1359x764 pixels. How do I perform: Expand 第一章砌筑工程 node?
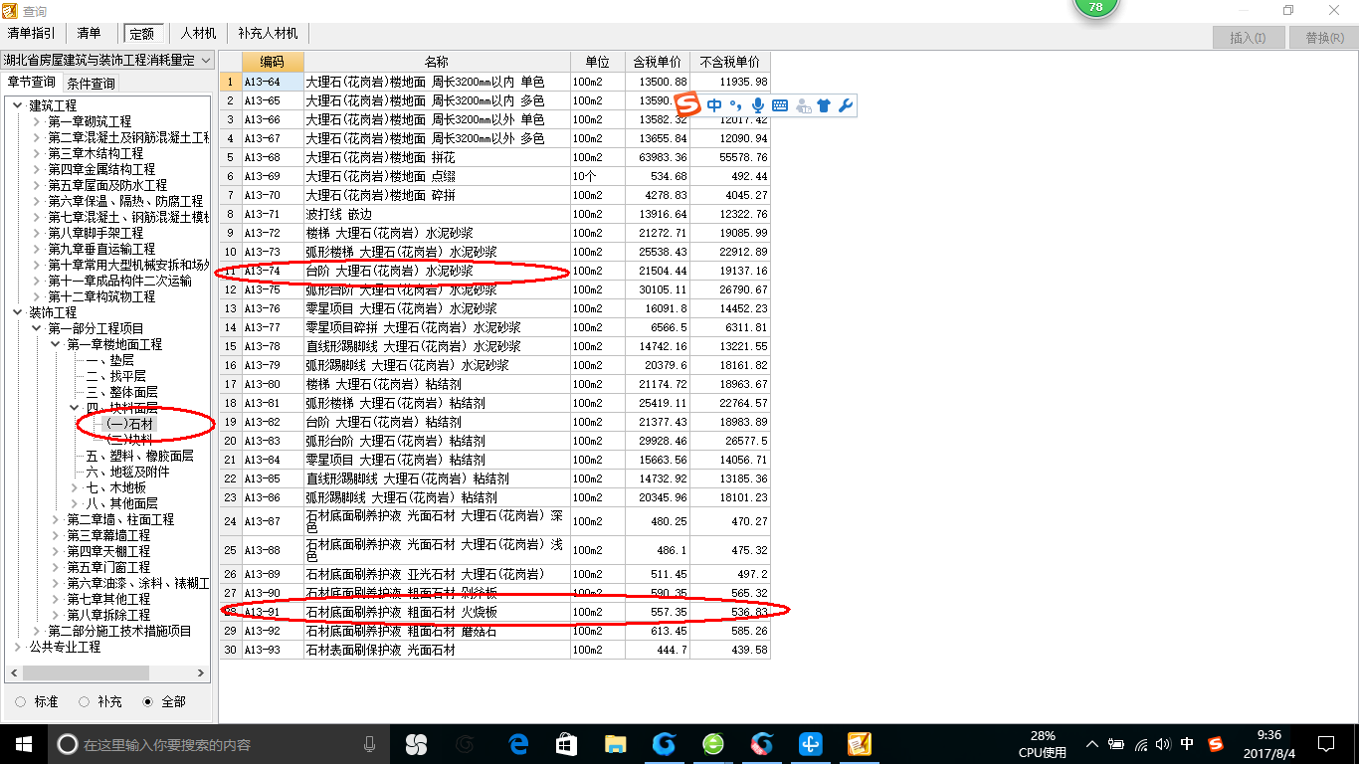(x=36, y=121)
